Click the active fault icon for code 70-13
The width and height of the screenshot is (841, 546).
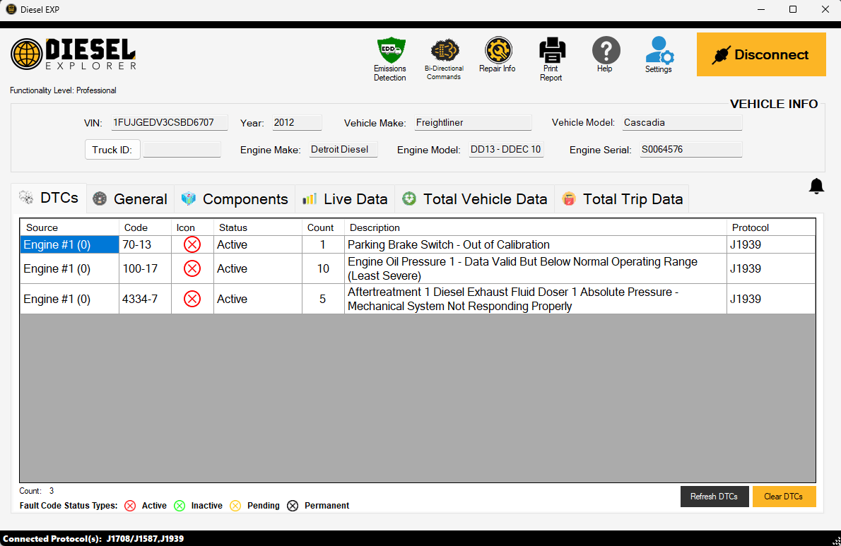192,244
